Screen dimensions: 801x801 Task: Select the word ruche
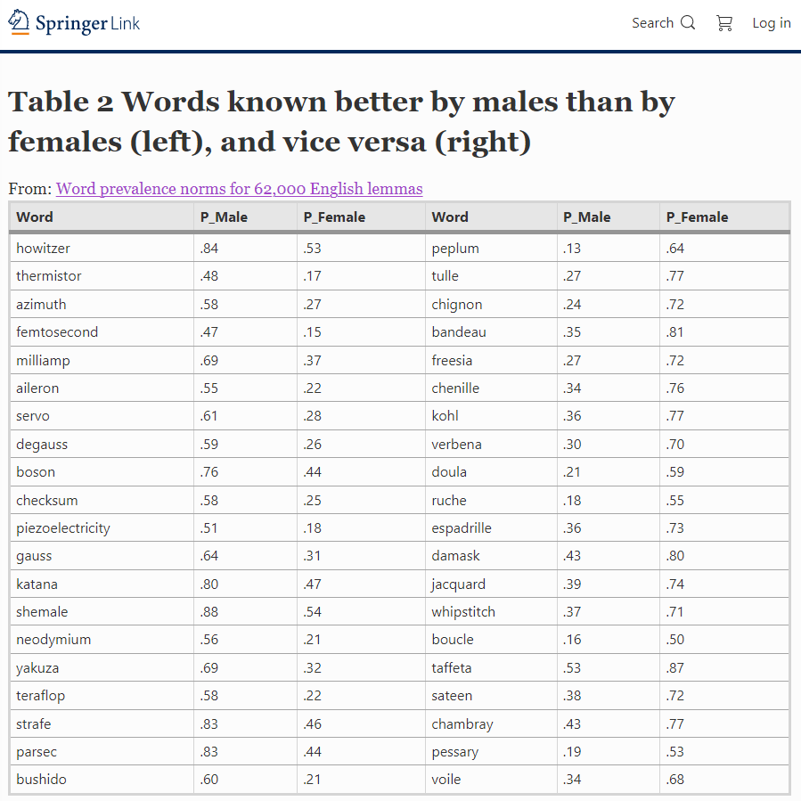(449, 501)
